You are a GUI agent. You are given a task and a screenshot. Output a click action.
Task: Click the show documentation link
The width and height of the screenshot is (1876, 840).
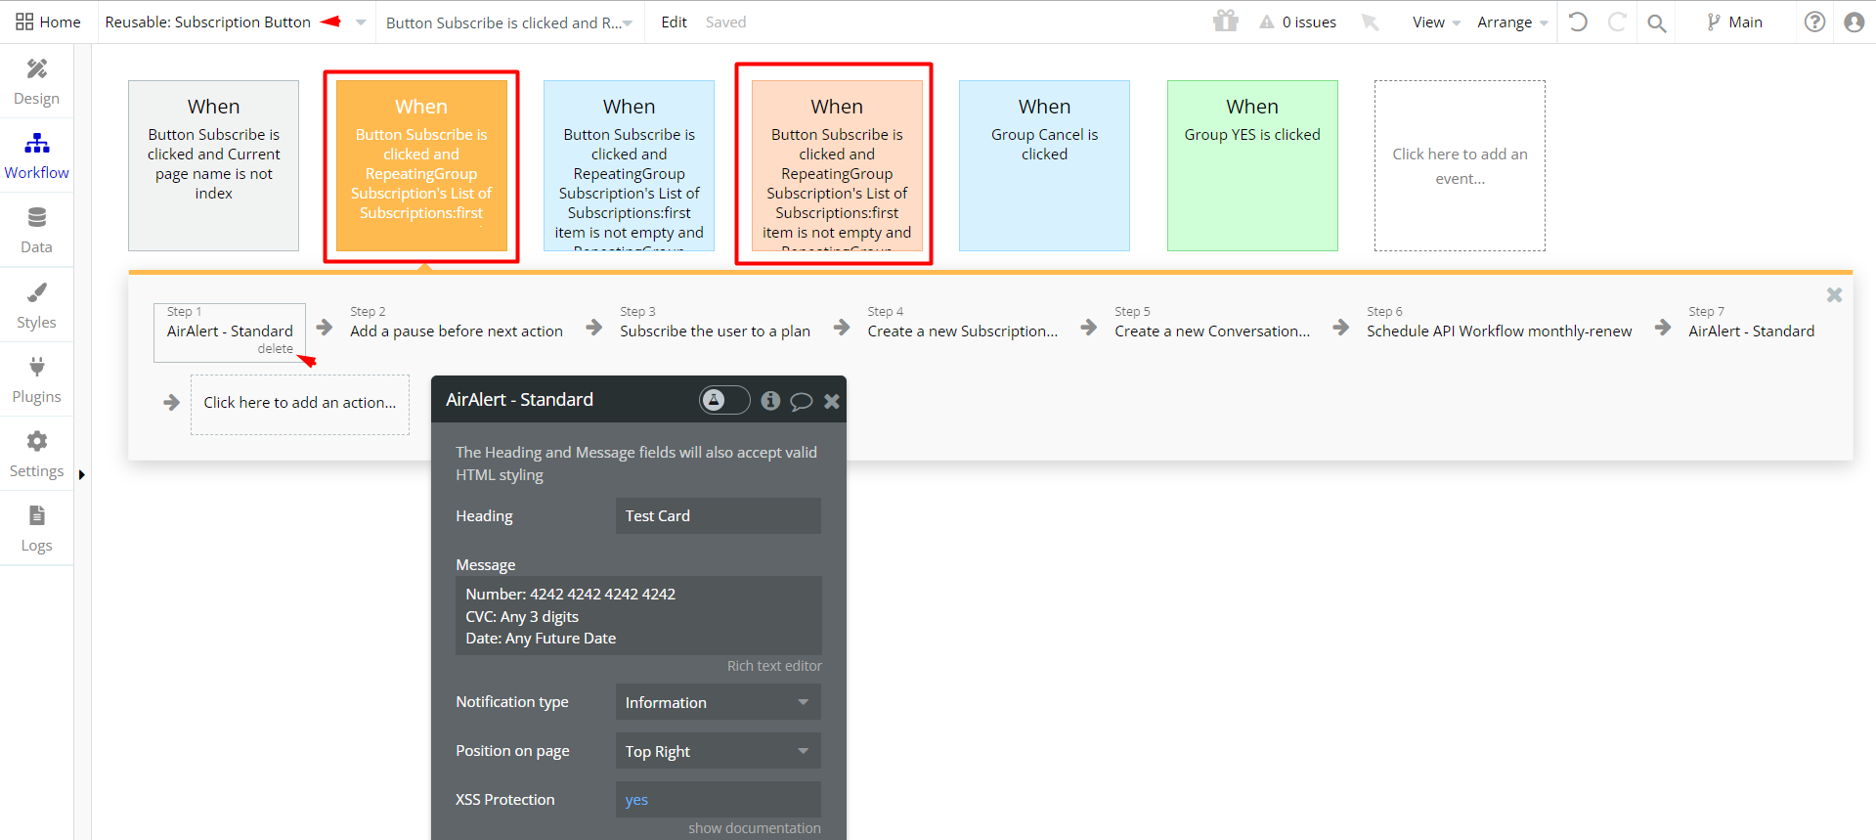coord(754,828)
